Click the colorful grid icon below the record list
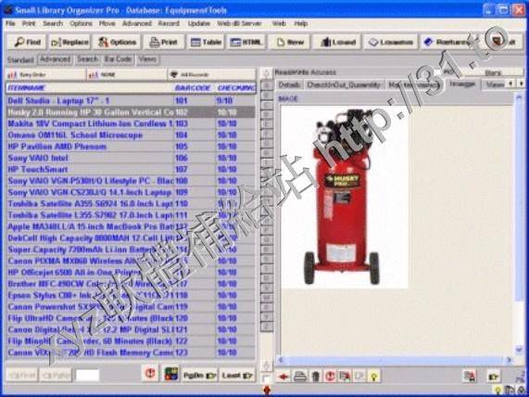529x397 pixels. click(x=171, y=374)
